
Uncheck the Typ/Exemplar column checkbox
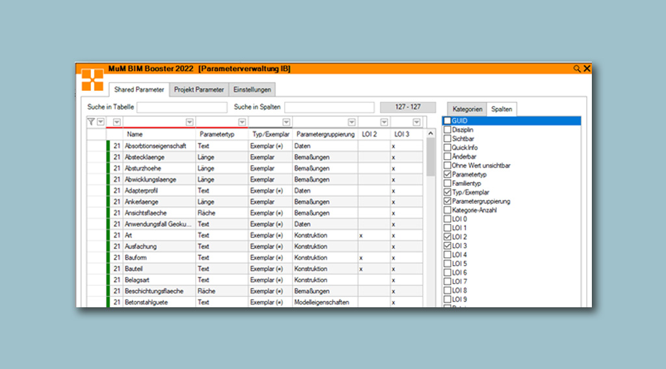pyautogui.click(x=447, y=192)
